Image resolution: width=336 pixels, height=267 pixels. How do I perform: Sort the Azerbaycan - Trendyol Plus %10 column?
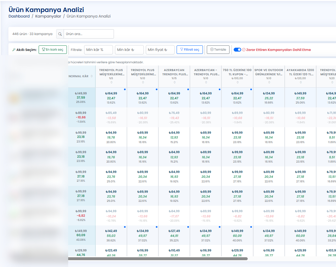click(x=206, y=82)
